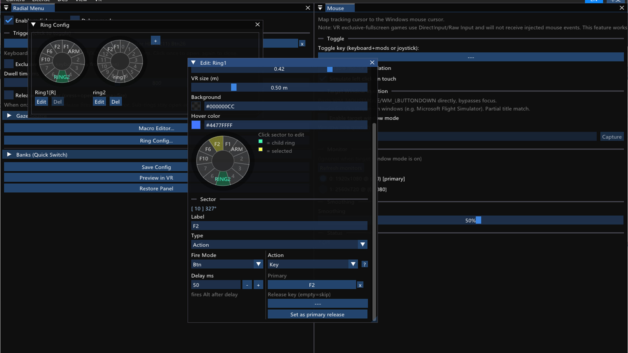Open the Action help question mark
628x353 pixels.
(364, 264)
